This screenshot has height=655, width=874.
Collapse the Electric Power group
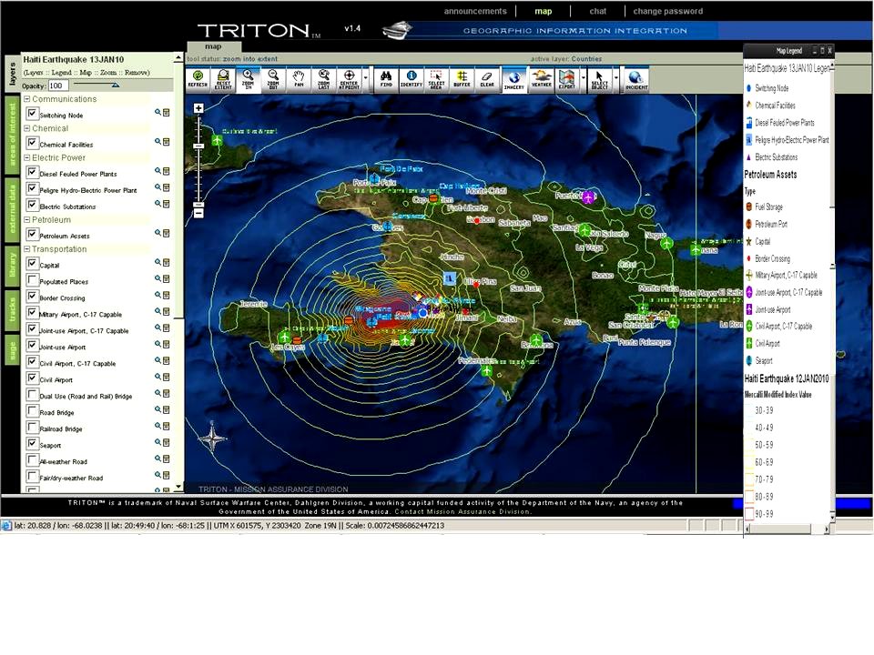(x=26, y=157)
